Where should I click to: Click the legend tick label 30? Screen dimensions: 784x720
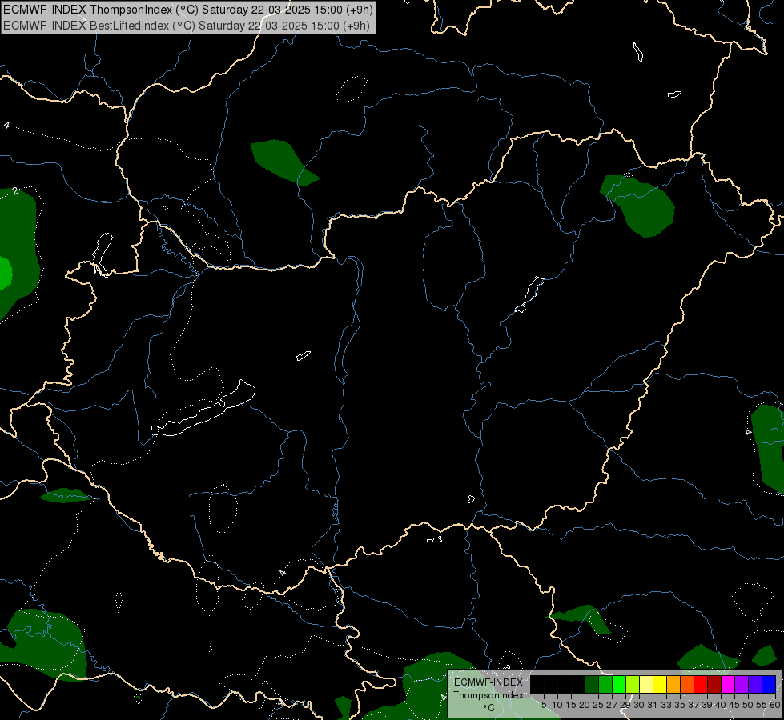(639, 705)
